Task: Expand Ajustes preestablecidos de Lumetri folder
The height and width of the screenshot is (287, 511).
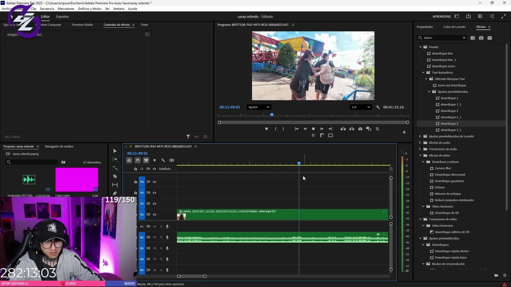Action: coord(420,136)
